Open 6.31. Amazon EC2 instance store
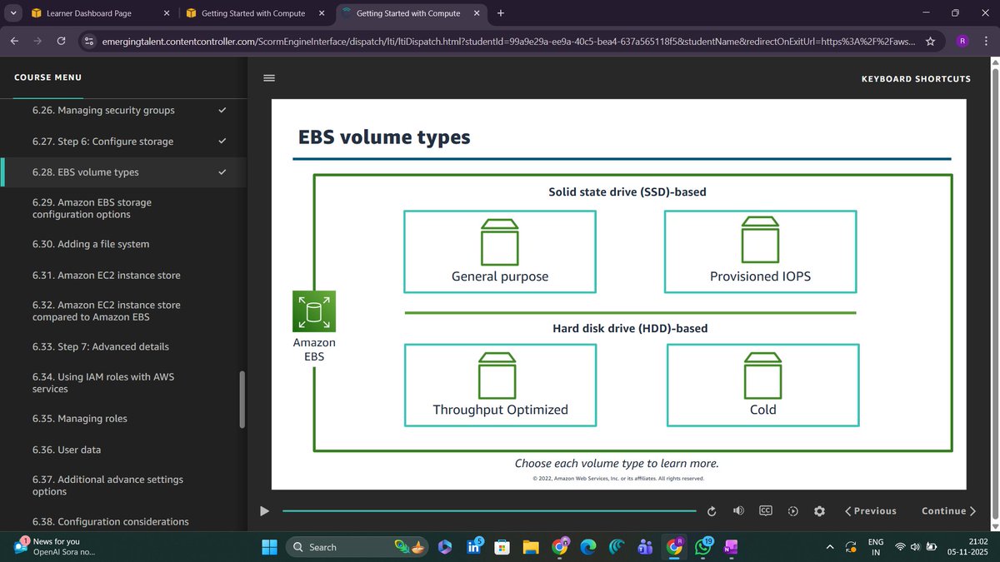1000x562 pixels. coord(123,275)
